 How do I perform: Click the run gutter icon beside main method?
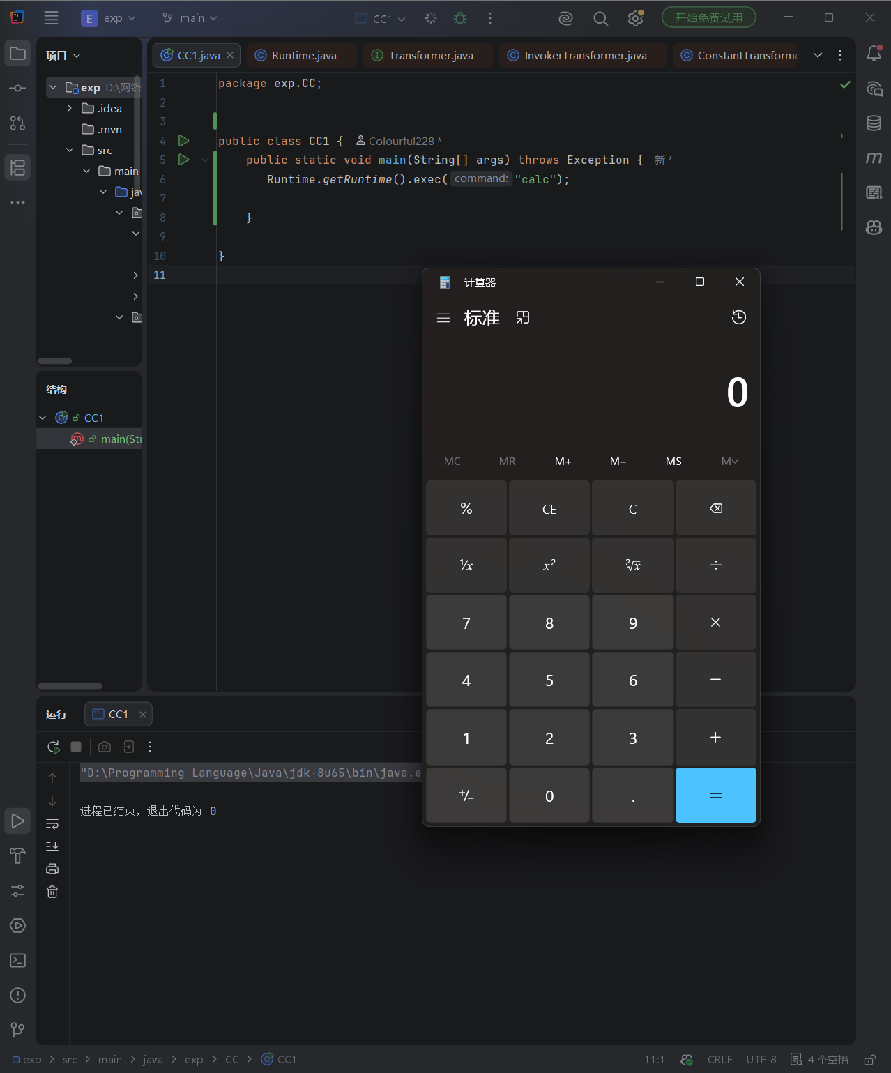pos(183,160)
